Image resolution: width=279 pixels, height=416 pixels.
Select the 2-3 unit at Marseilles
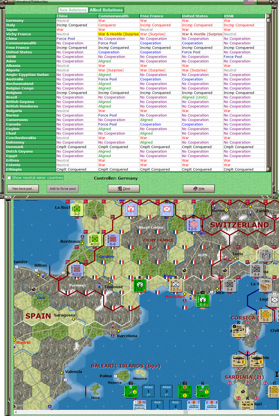coord(176,286)
